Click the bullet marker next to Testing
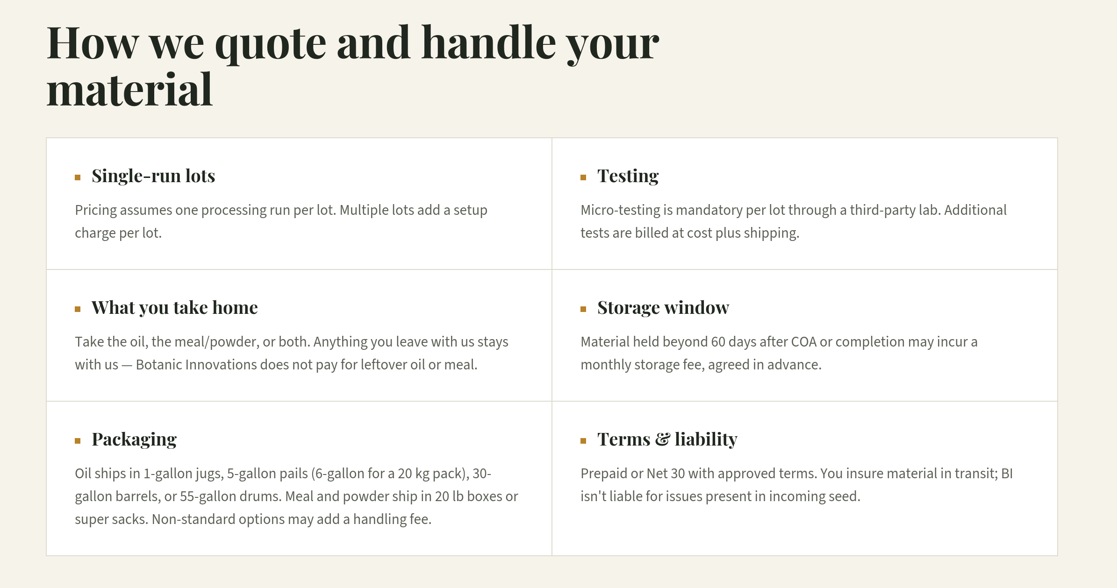Image resolution: width=1117 pixels, height=588 pixels. (x=583, y=177)
